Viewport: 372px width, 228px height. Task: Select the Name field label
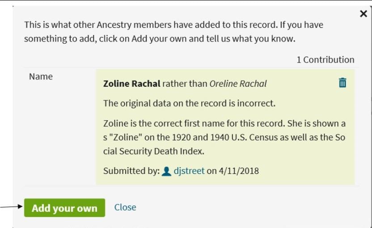point(41,76)
